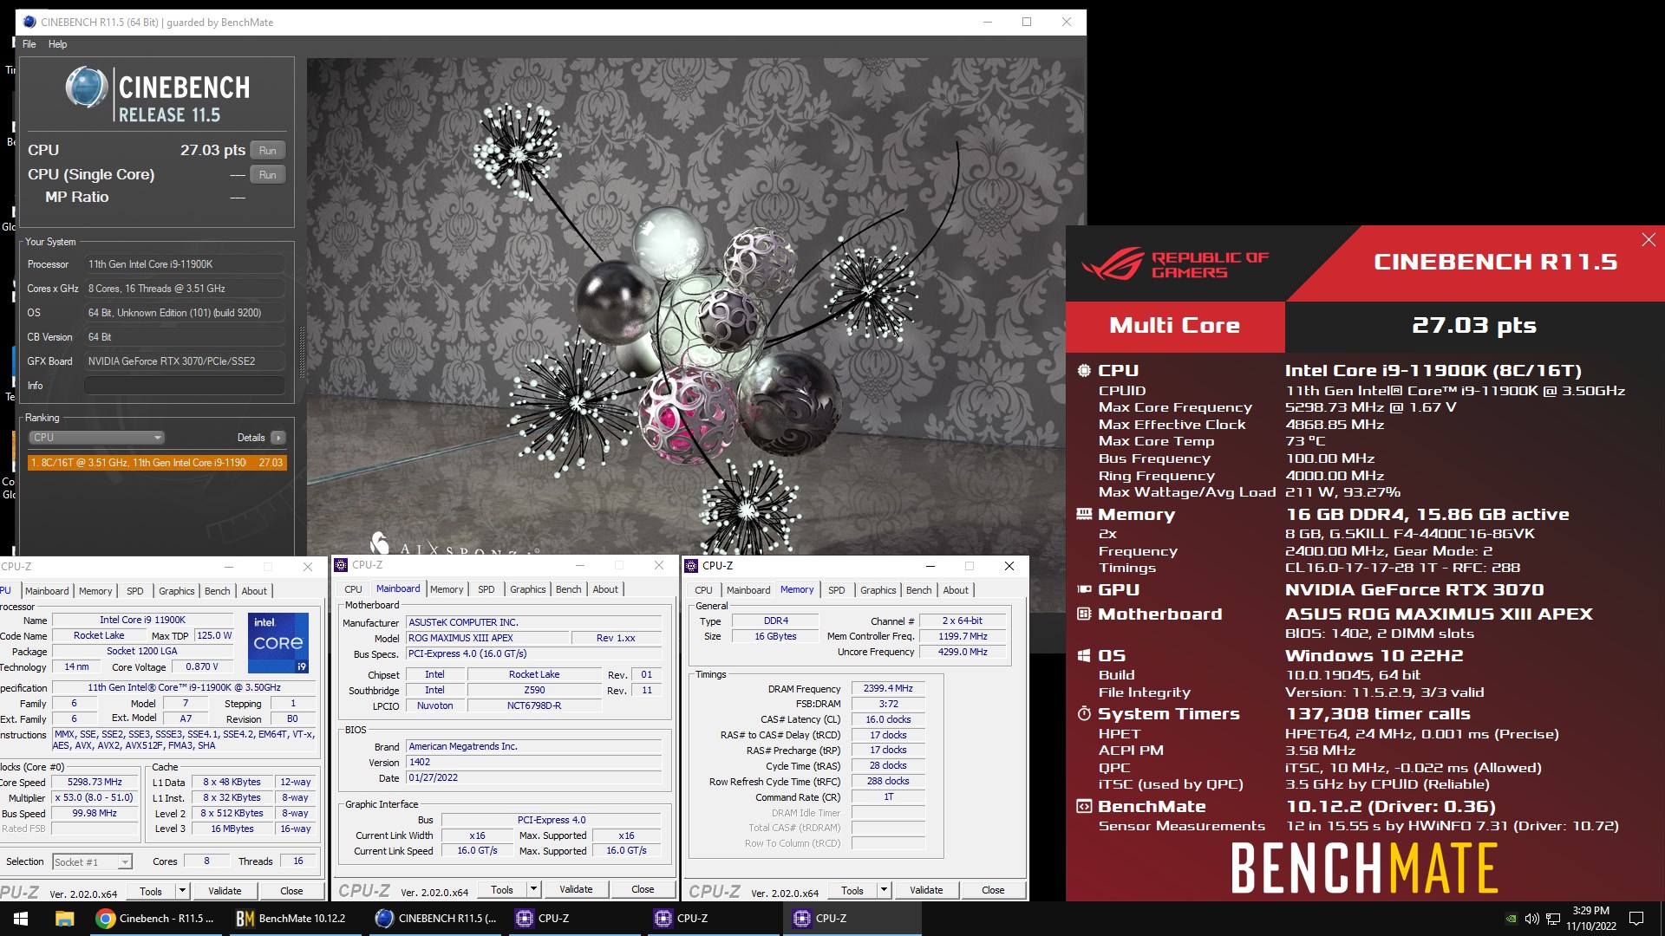This screenshot has height=936, width=1665.
Task: Open the notification center icon
Action: click(1636, 919)
